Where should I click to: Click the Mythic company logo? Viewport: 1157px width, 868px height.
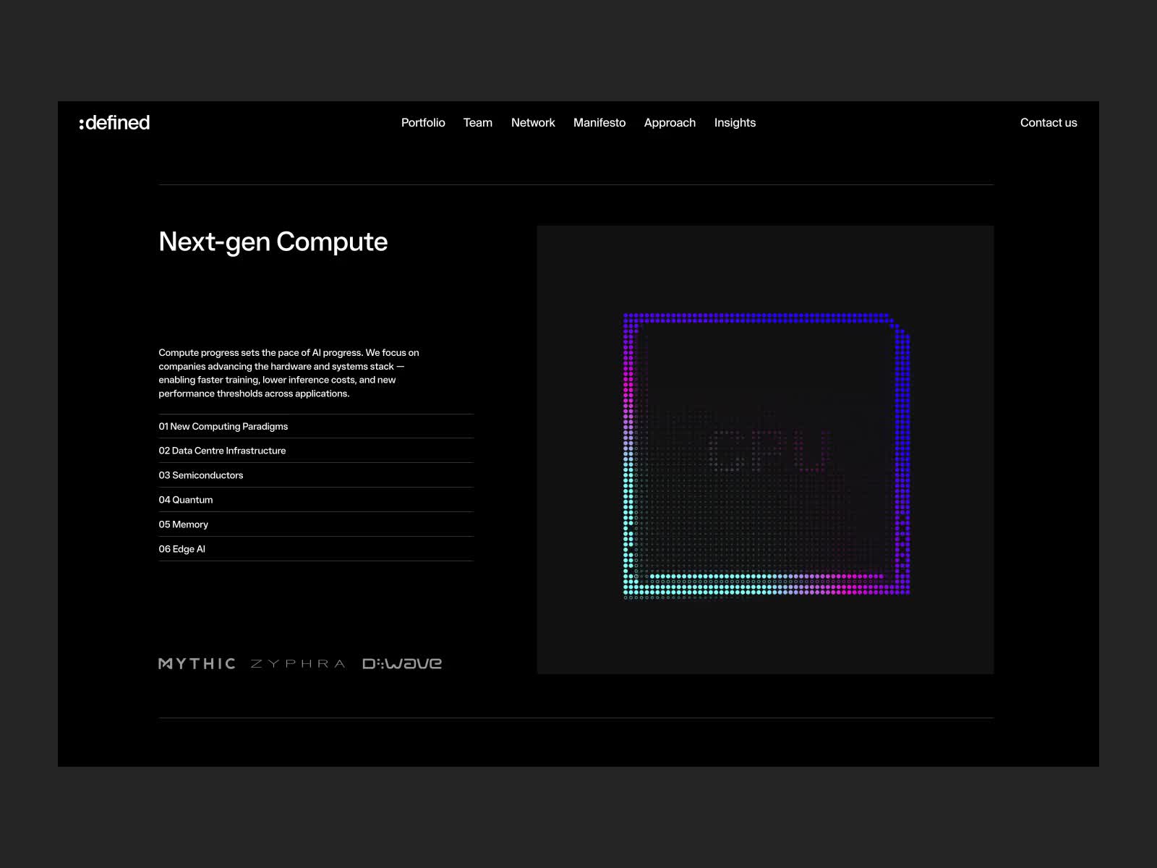click(x=197, y=663)
